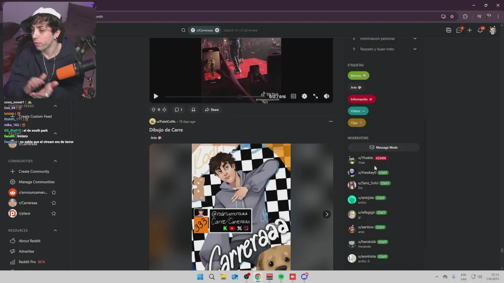Collapse the Custom Feeds section

click(55, 106)
